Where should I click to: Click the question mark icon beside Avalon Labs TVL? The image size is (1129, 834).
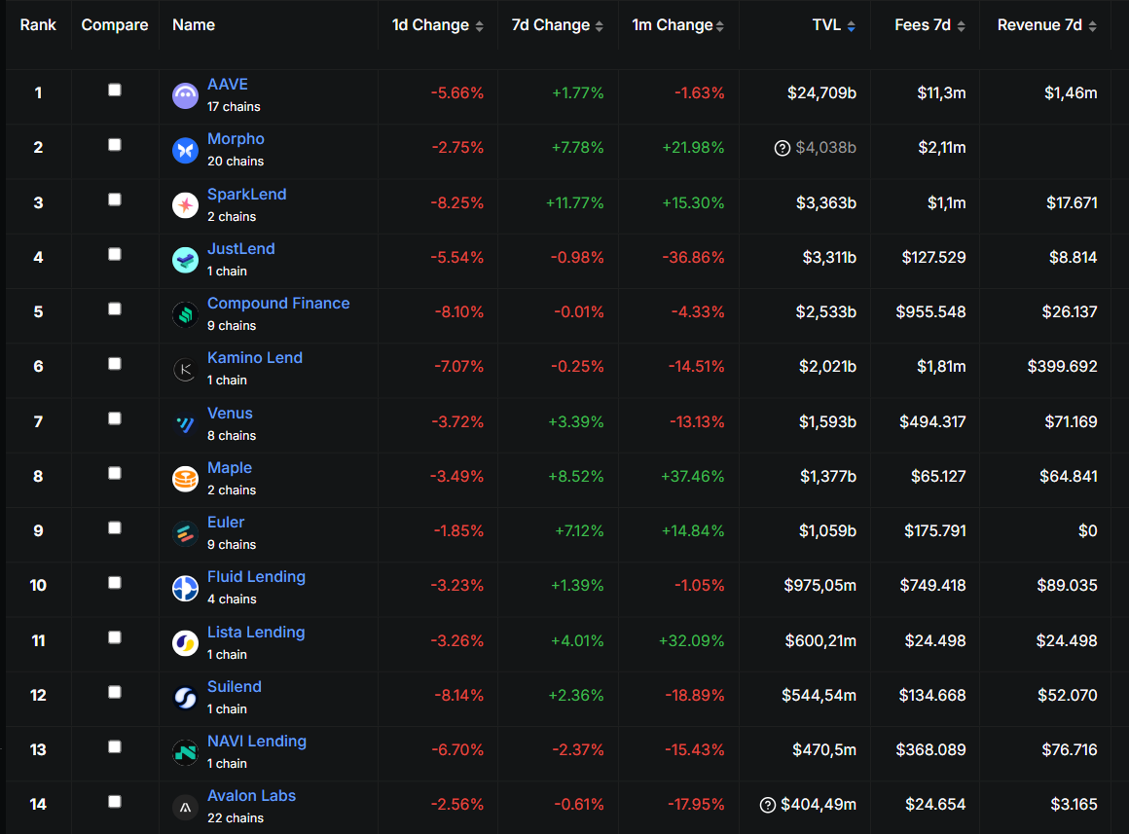point(768,805)
